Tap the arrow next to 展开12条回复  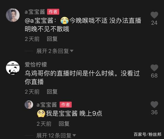pyautogui.click(x=74, y=135)
